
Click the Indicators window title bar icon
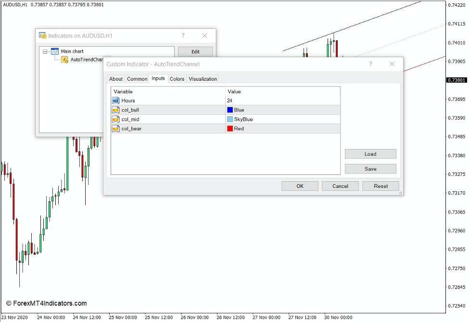tap(42, 36)
